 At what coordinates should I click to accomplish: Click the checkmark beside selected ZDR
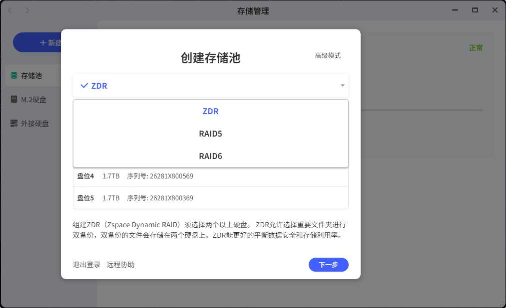coord(84,86)
